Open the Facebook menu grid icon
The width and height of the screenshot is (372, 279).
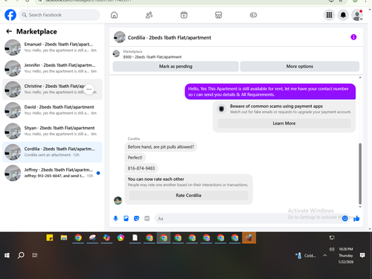pos(329,15)
